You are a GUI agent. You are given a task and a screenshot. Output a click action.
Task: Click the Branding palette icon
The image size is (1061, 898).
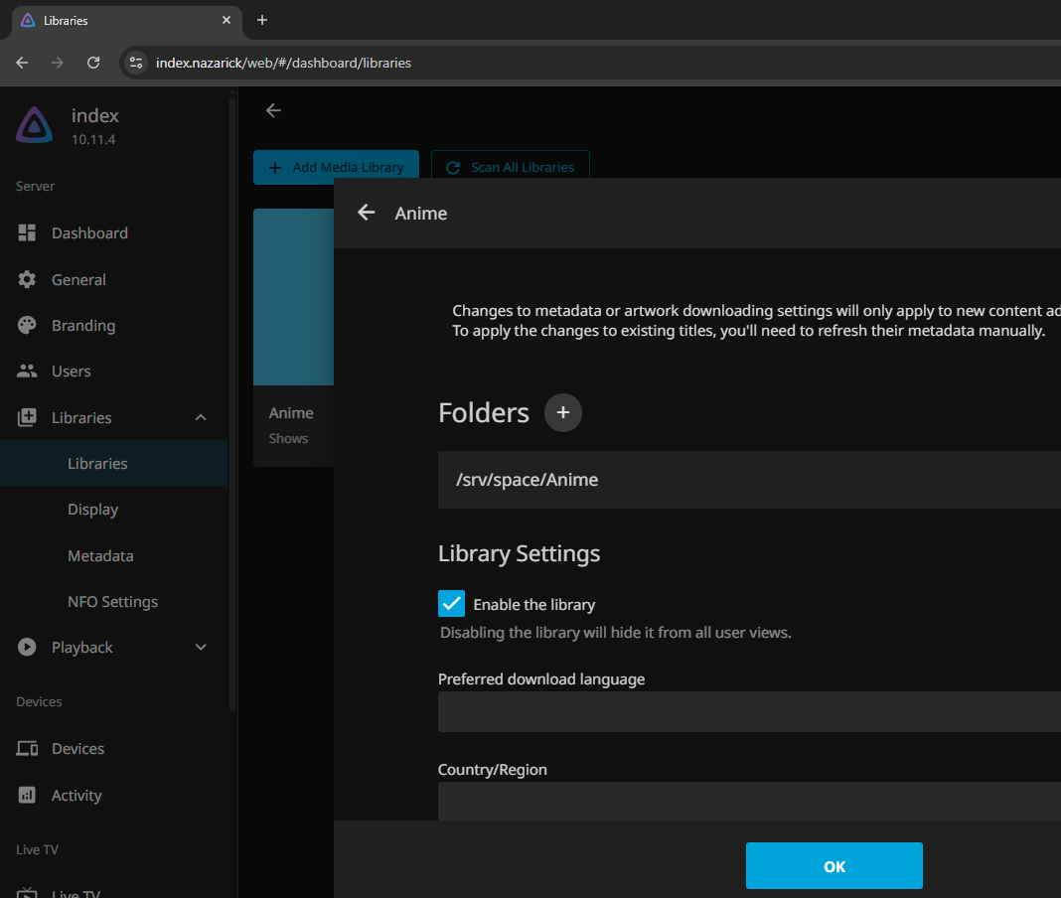(x=27, y=325)
